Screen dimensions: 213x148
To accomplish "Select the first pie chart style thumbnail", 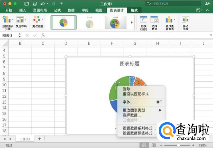I will pyautogui.click(x=64, y=23).
